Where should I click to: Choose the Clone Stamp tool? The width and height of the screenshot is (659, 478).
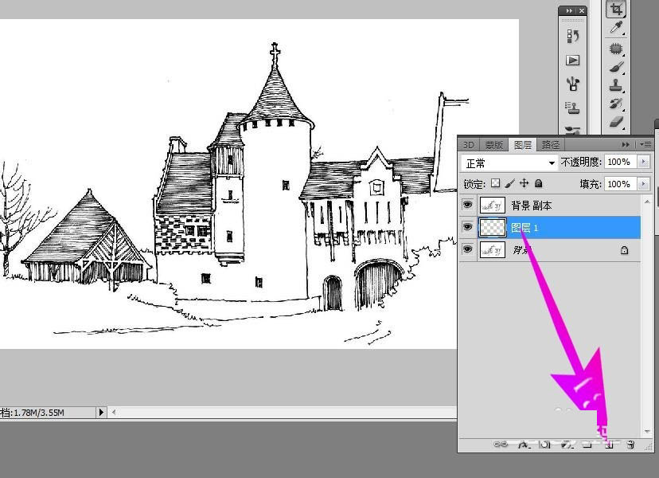click(615, 86)
